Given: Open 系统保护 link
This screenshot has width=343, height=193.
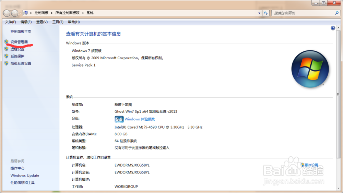Looking at the screenshot, I should click(17, 56).
